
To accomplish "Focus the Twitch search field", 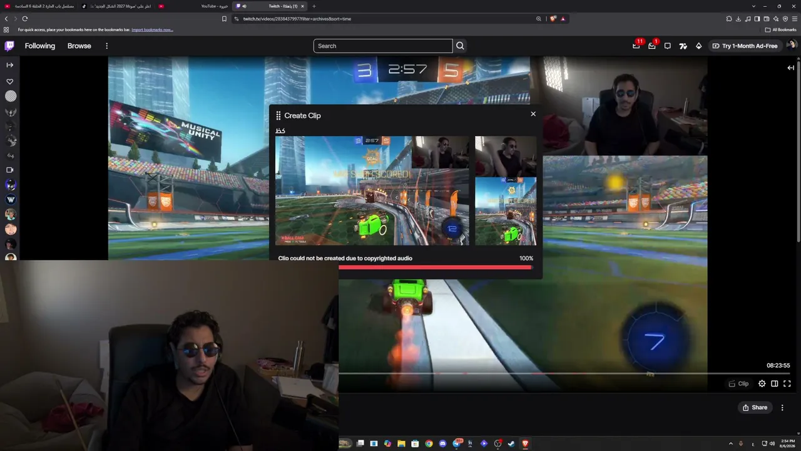I will tap(383, 46).
